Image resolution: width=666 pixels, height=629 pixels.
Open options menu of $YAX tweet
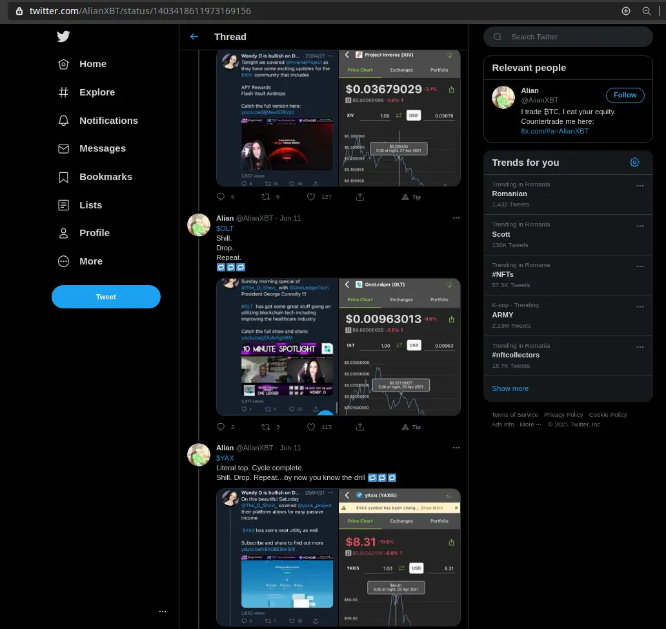[x=456, y=448]
